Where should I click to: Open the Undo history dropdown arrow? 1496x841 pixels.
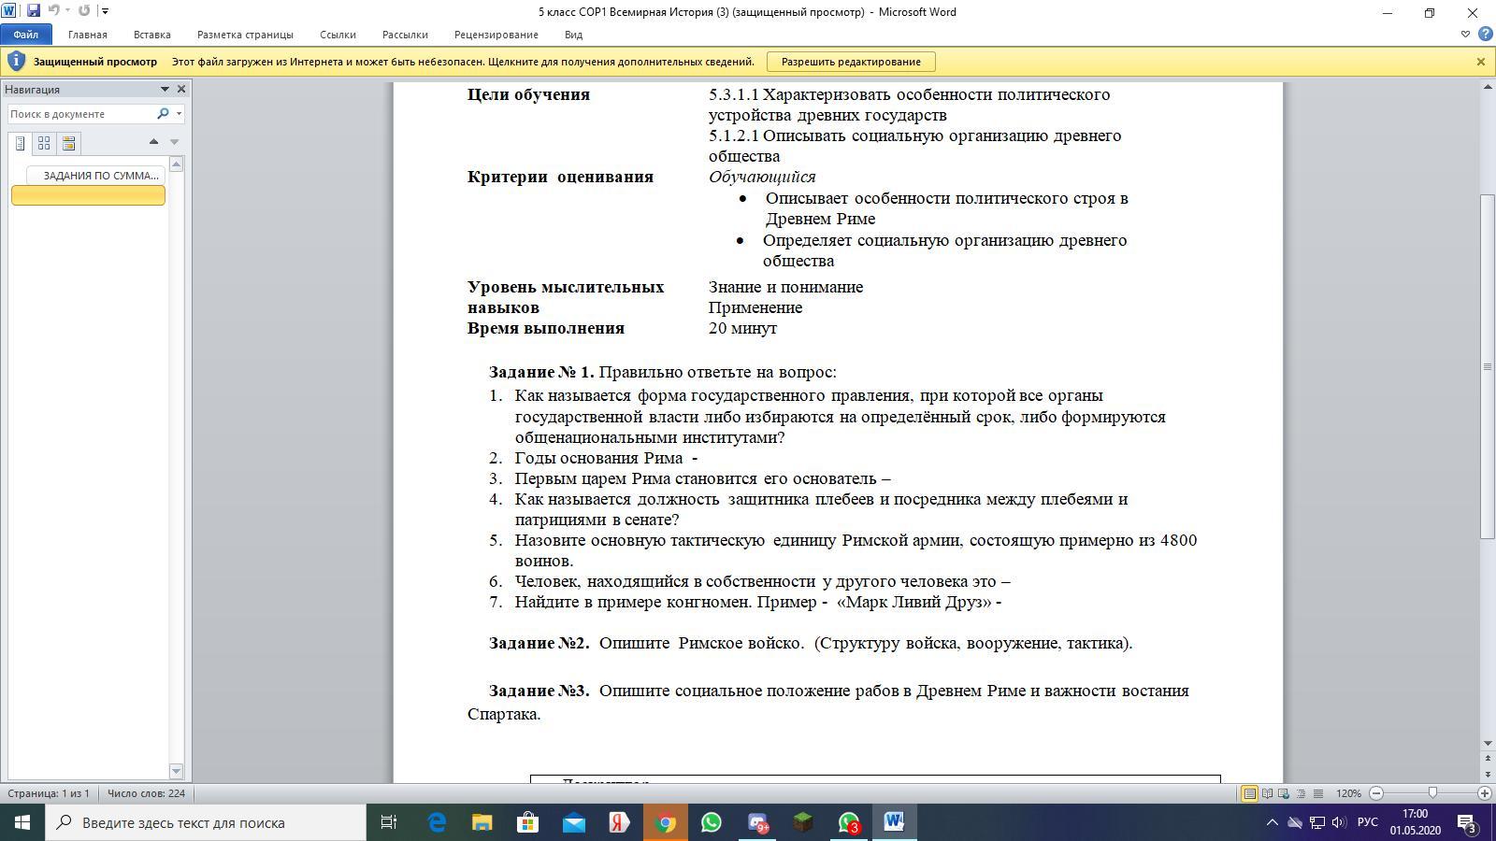coord(67,11)
